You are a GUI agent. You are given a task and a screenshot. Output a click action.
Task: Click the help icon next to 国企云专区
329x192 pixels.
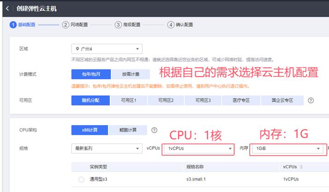coord(311,101)
